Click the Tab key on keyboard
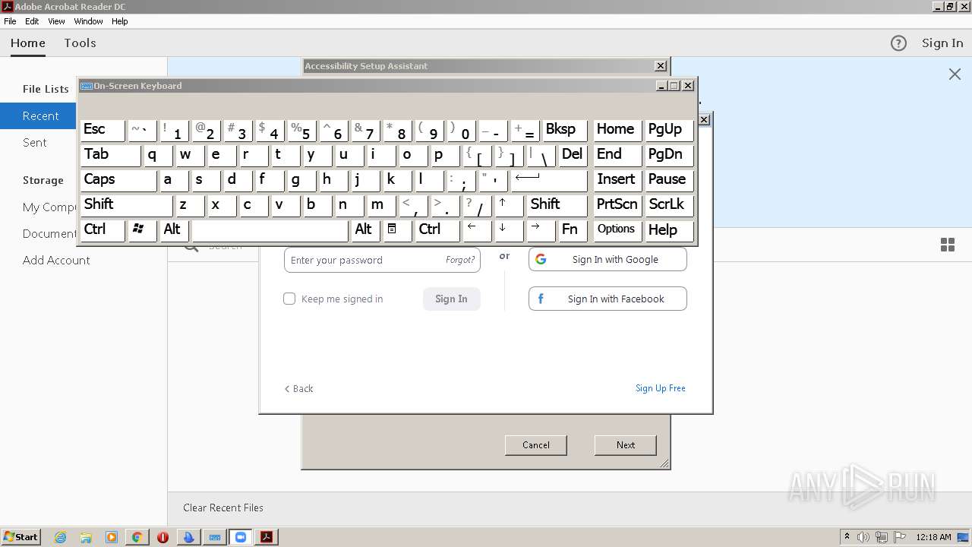 [110, 154]
